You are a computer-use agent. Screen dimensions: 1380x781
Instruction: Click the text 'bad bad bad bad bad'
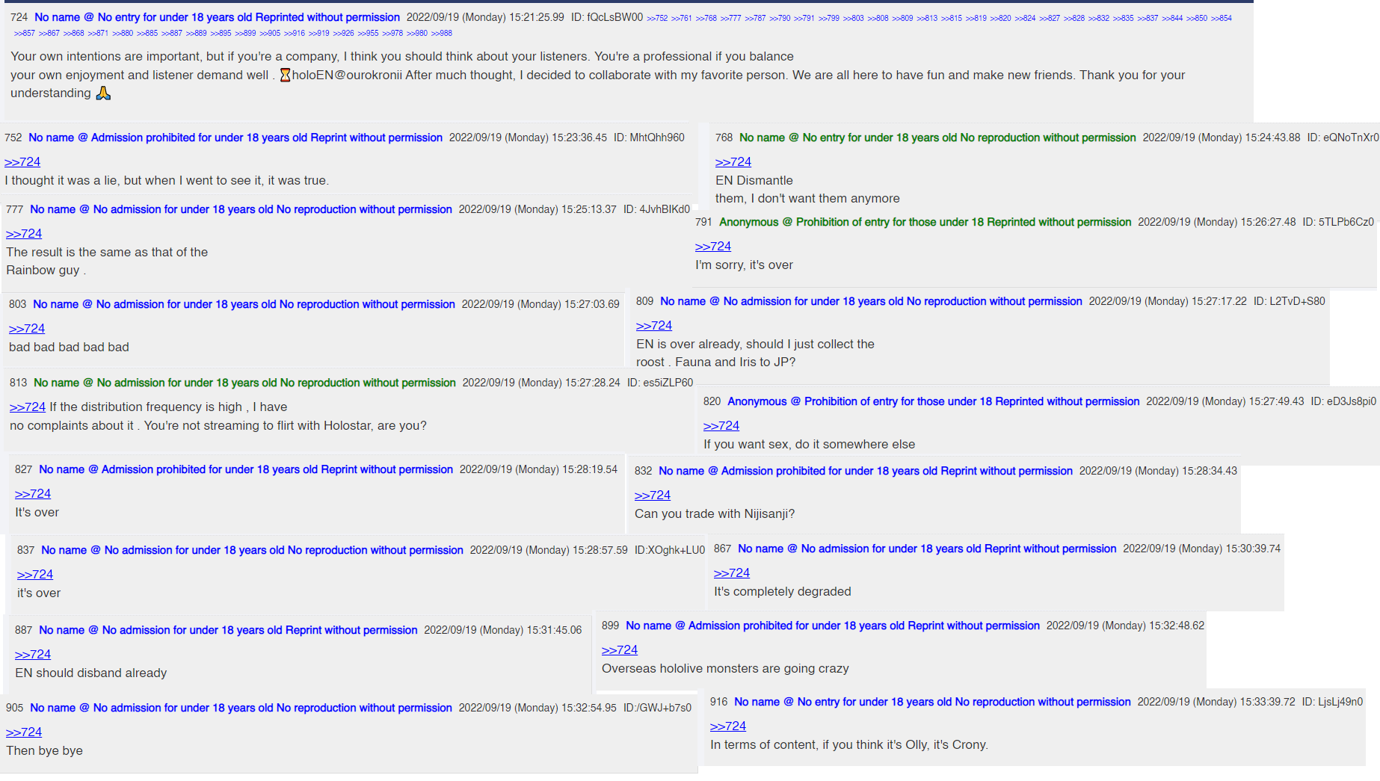pyautogui.click(x=69, y=347)
